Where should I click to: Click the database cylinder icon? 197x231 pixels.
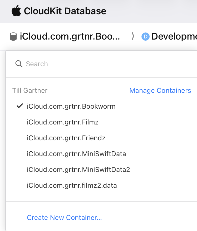(13, 36)
